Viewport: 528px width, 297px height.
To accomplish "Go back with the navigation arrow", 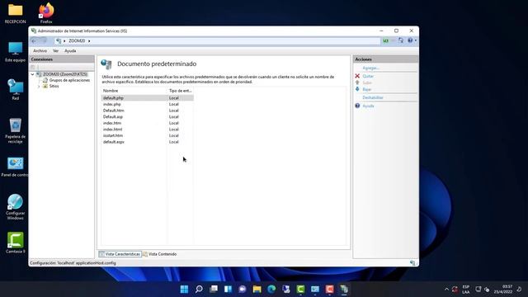I will click(34, 40).
